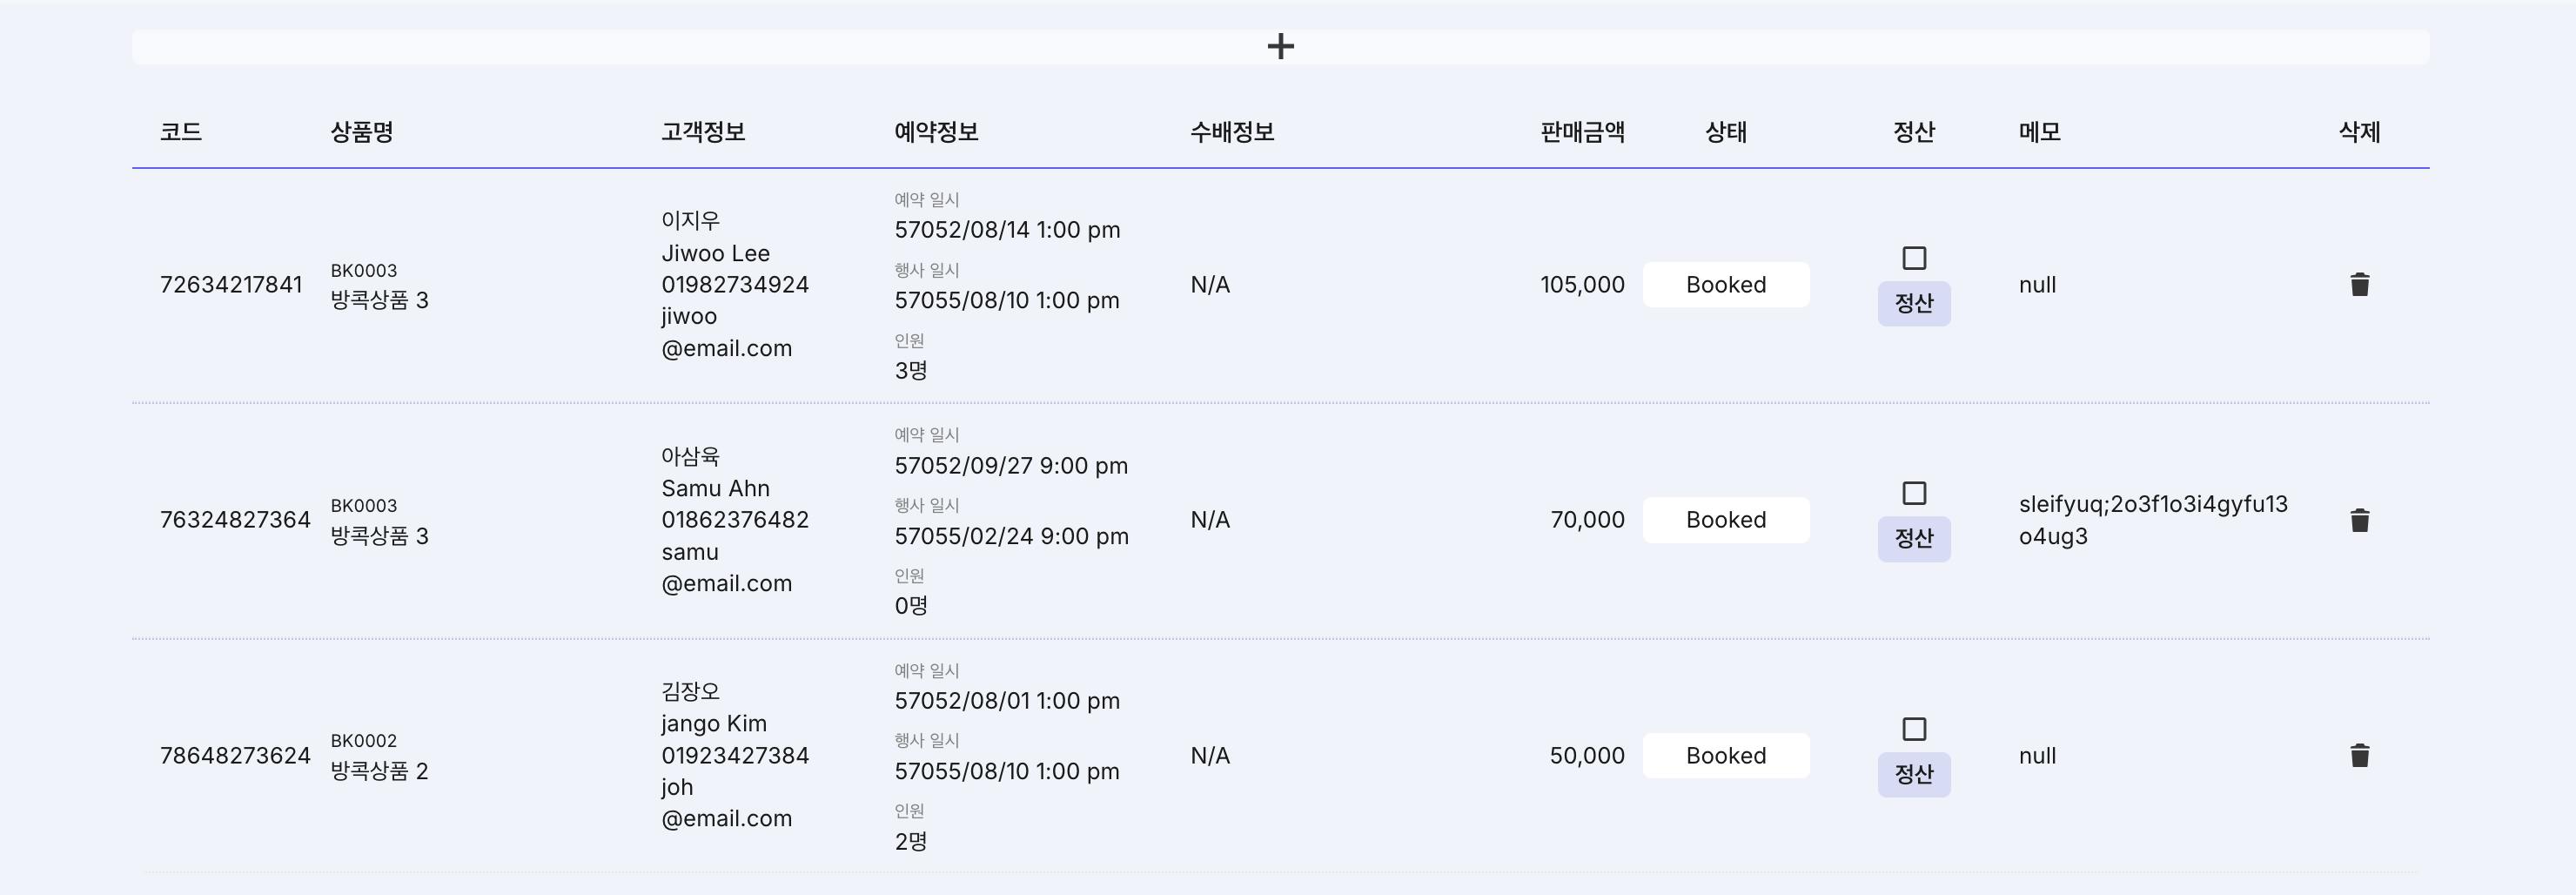Open Booked status selector for 70,000 booking
This screenshot has height=895, width=2576.
click(x=1725, y=520)
